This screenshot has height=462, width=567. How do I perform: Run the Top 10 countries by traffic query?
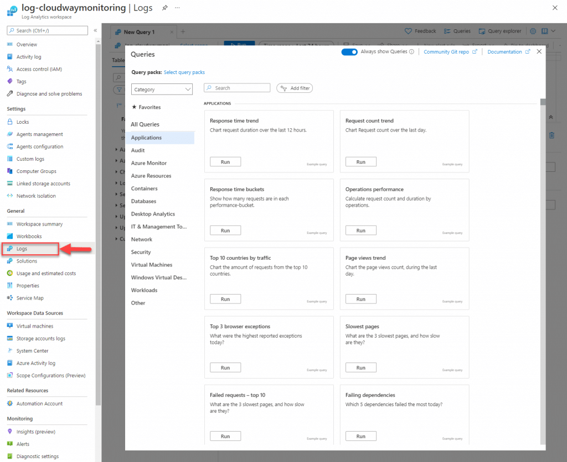(225, 299)
